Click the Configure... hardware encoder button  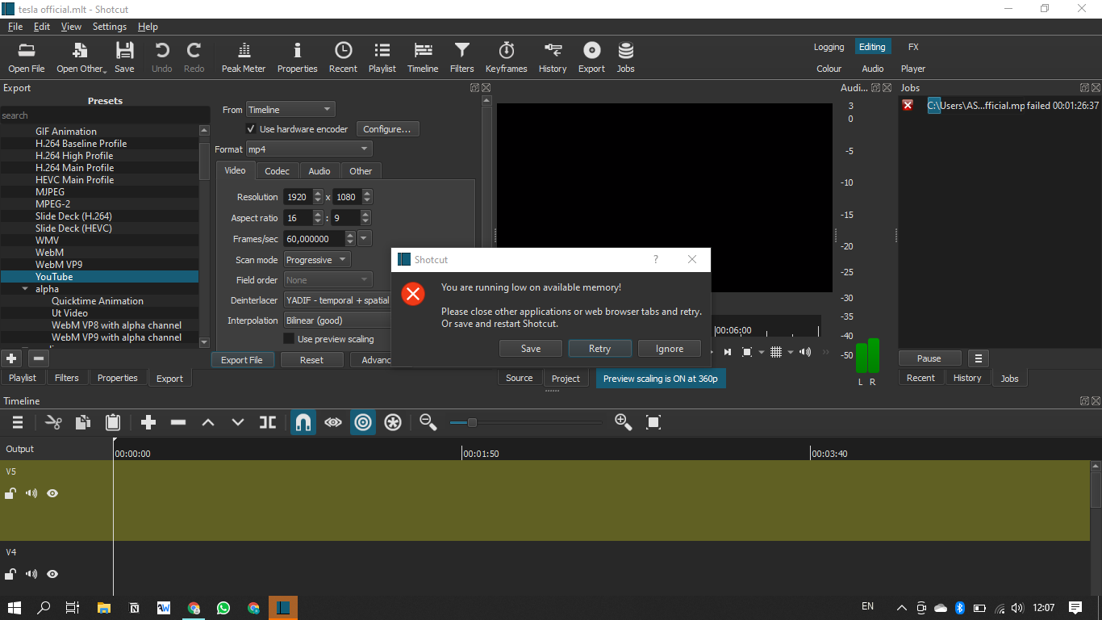(387, 129)
